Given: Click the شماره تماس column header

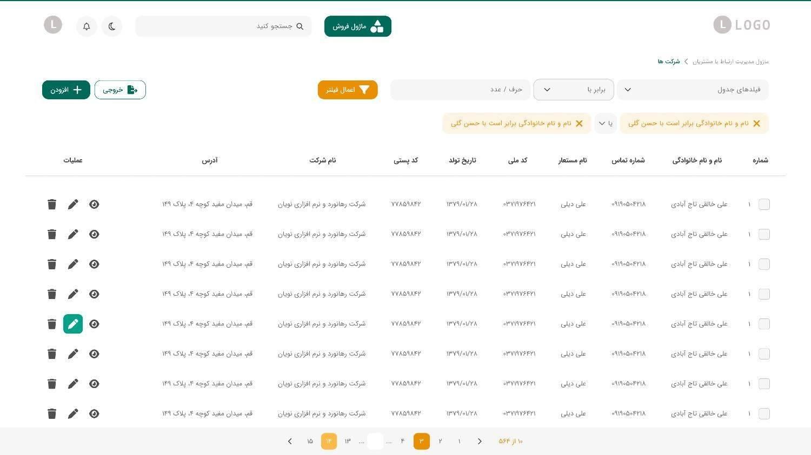Looking at the screenshot, I should [628, 160].
